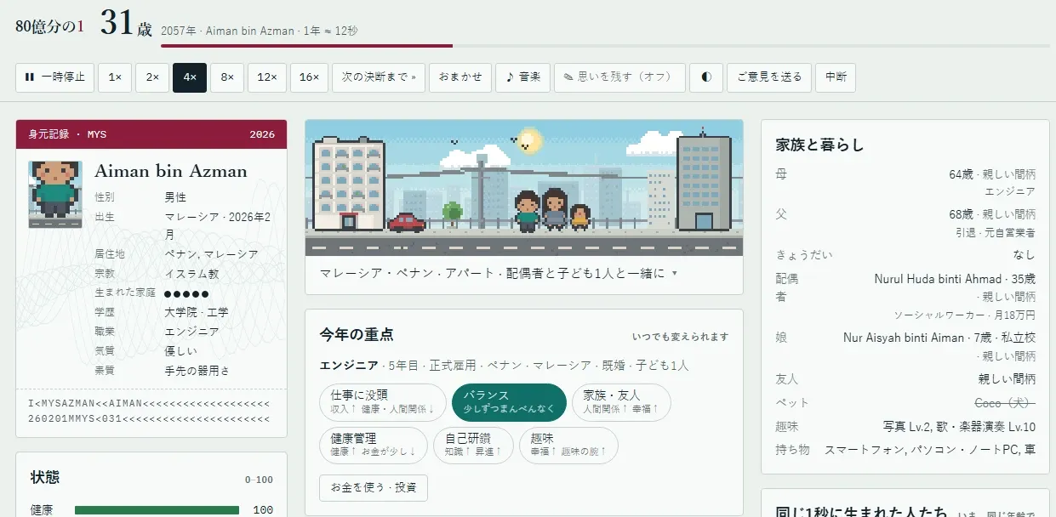The image size is (1056, 517).
Task: Click the 母 64歳 row
Action: [905, 183]
